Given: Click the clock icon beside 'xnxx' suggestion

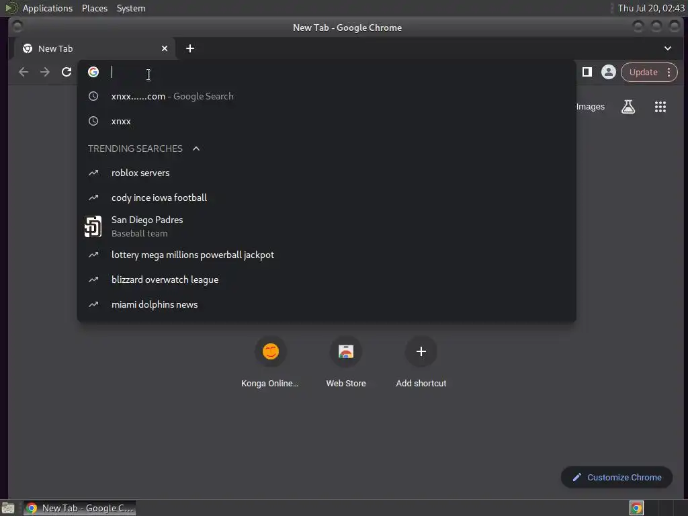Looking at the screenshot, I should click(x=93, y=121).
